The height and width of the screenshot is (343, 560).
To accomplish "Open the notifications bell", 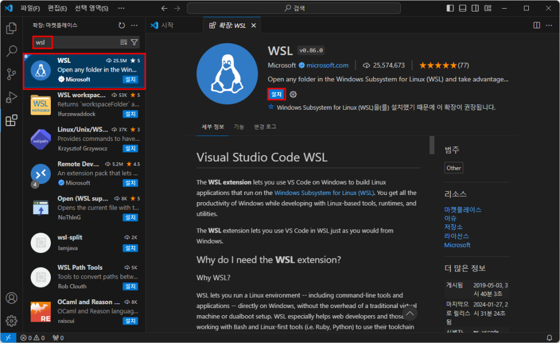I will tap(549, 338).
